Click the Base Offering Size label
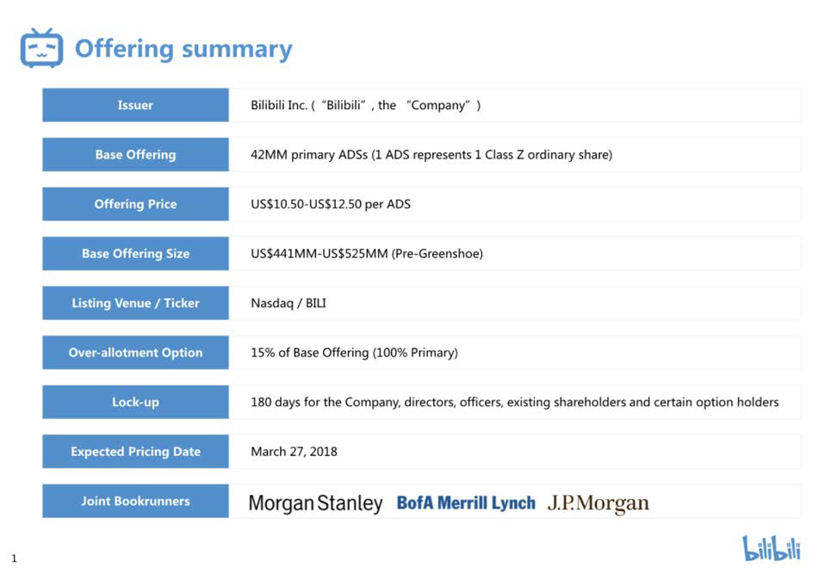Screen dimensions: 818x574 (x=136, y=253)
